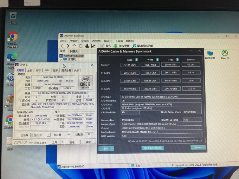This screenshot has height=179, width=239.
Task: Click the Copy info icon in benchmark
Action: 177,60
